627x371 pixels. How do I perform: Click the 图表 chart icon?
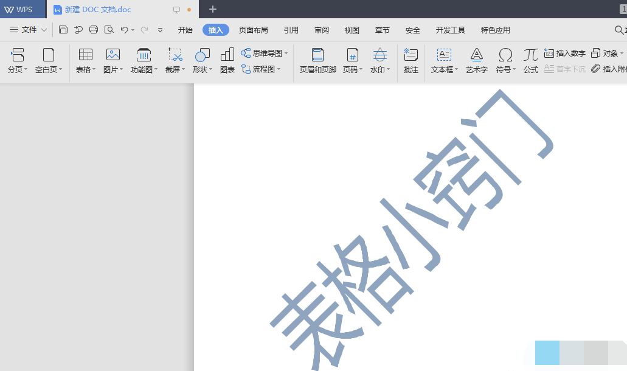227,55
